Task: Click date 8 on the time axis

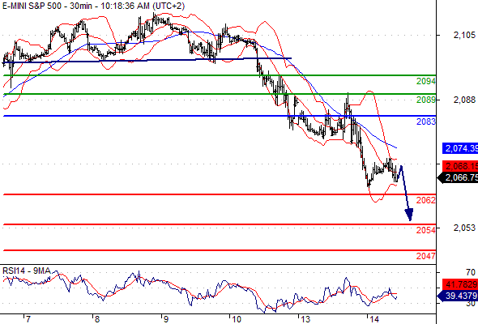Action: tap(97, 319)
